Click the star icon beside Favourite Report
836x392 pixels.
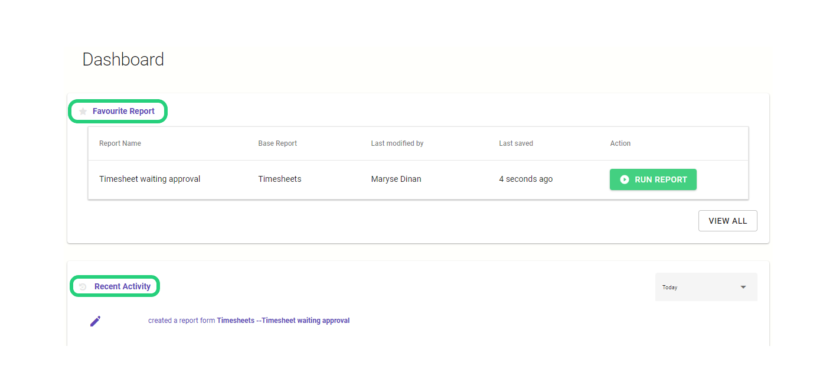tap(83, 111)
